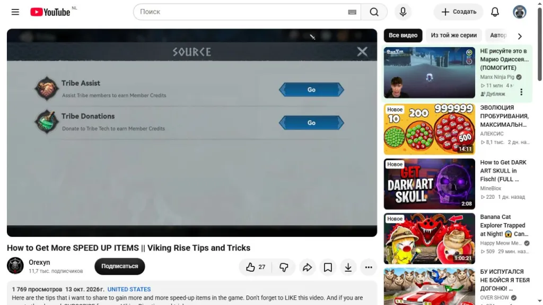Open Banana Cat Explorer Trapped title
Screen dimensions: 543x305
[x=504, y=225]
